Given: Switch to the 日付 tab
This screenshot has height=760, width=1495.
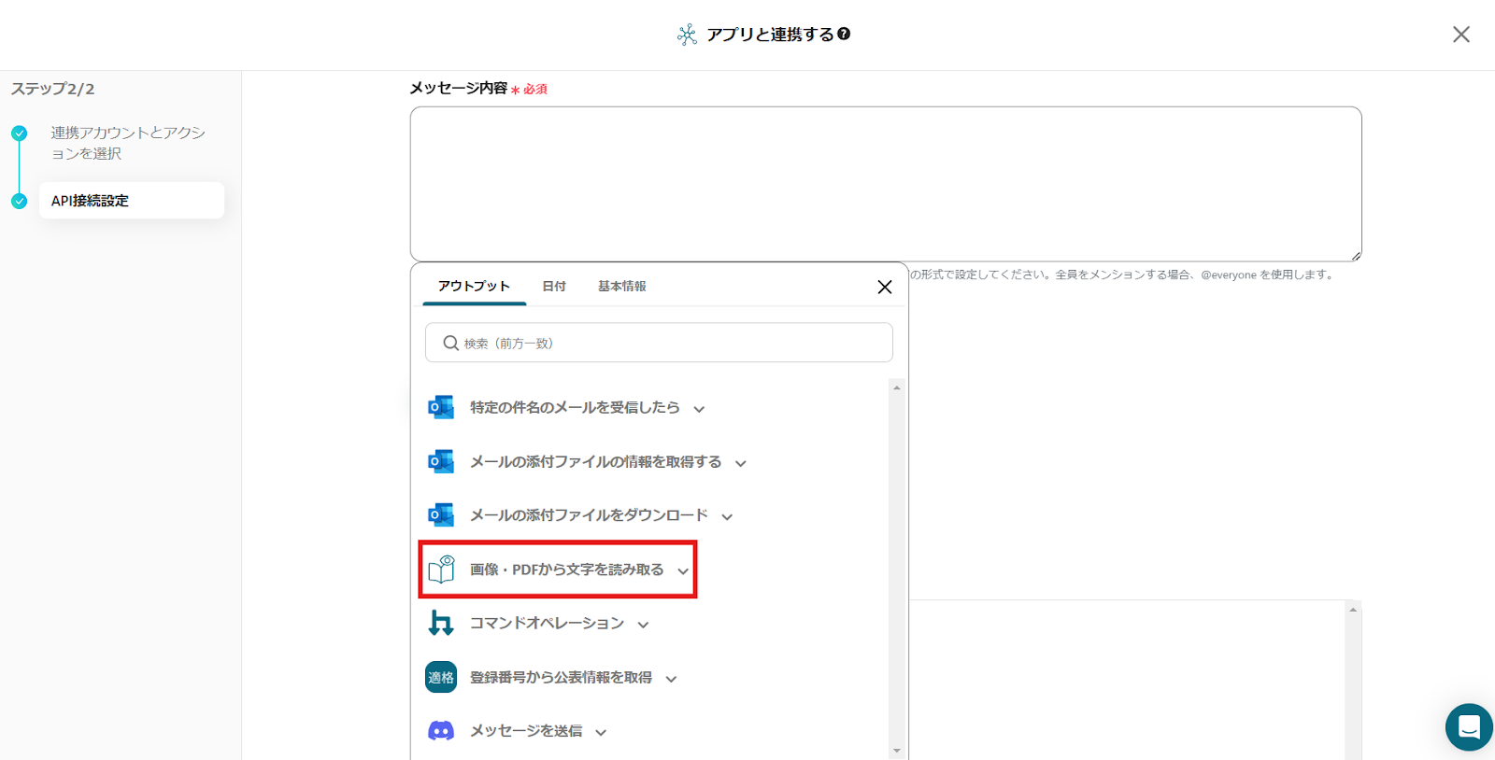Looking at the screenshot, I should tap(554, 287).
